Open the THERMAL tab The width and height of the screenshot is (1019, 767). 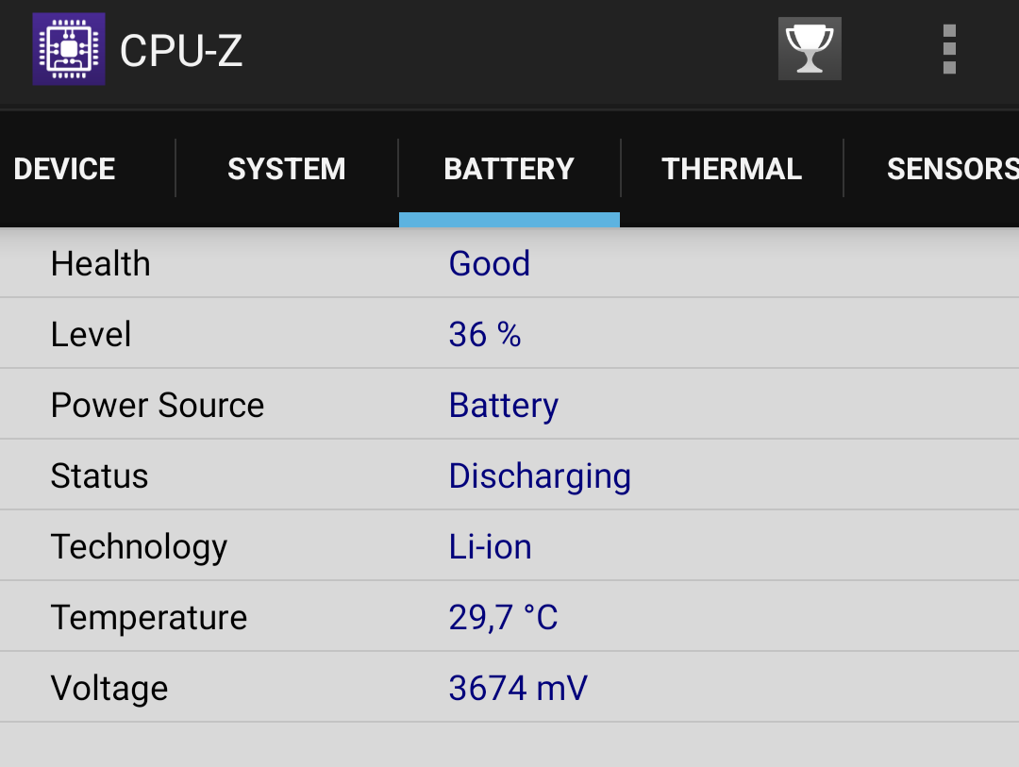(x=732, y=169)
